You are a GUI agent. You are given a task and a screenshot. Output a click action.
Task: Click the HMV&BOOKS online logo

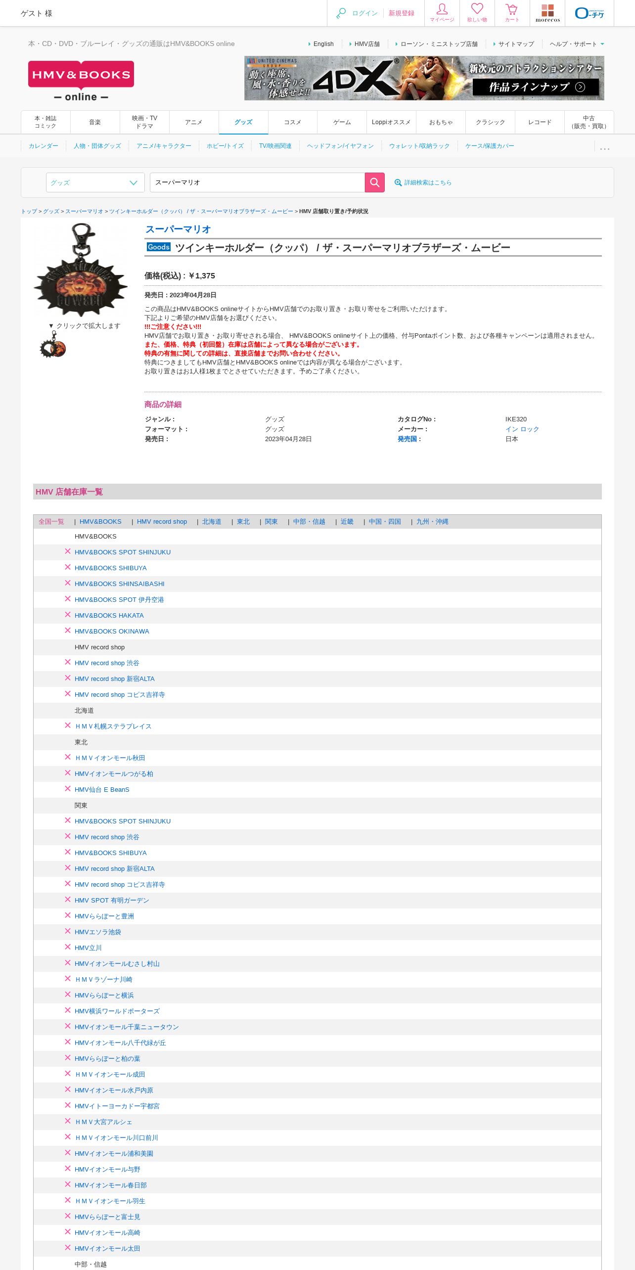click(81, 81)
